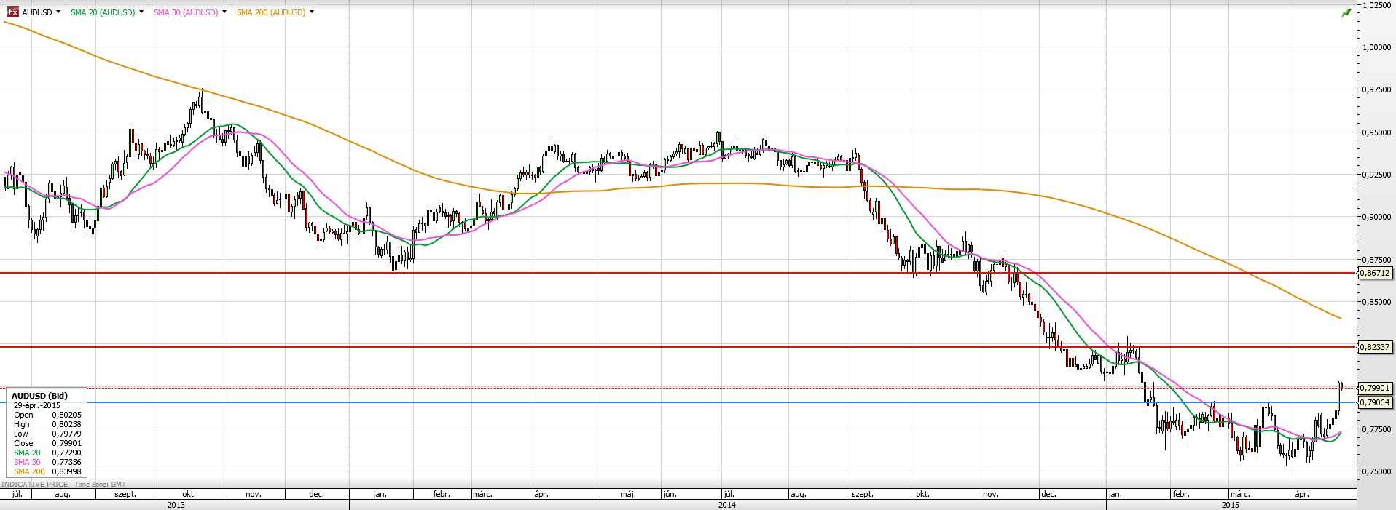The height and width of the screenshot is (510, 1396).
Task: Click the 2015 year label on time axis
Action: [1231, 505]
